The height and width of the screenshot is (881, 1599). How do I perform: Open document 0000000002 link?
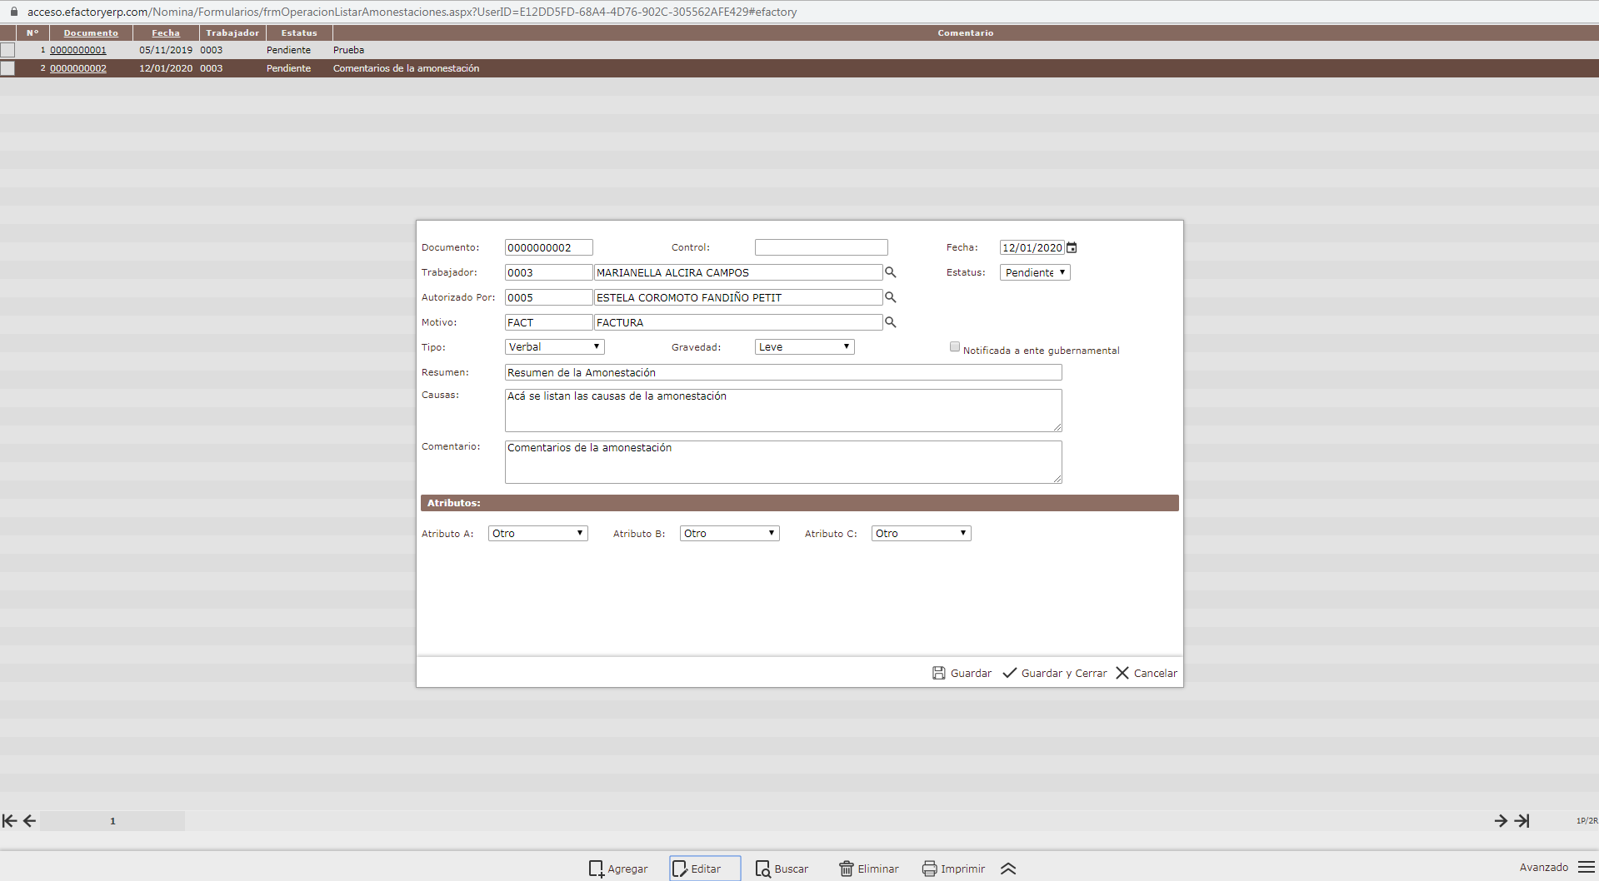point(78,68)
